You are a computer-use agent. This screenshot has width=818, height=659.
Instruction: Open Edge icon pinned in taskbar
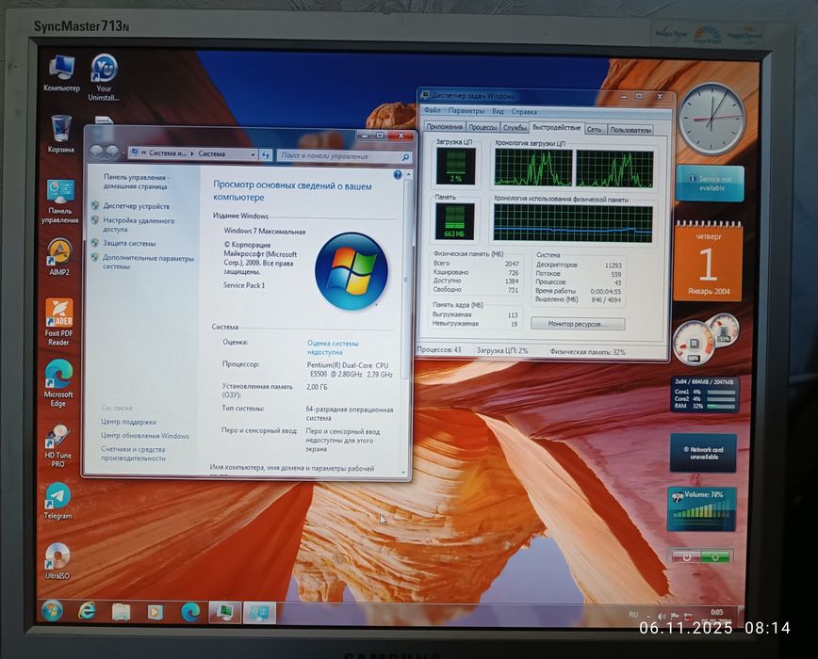coord(190,612)
